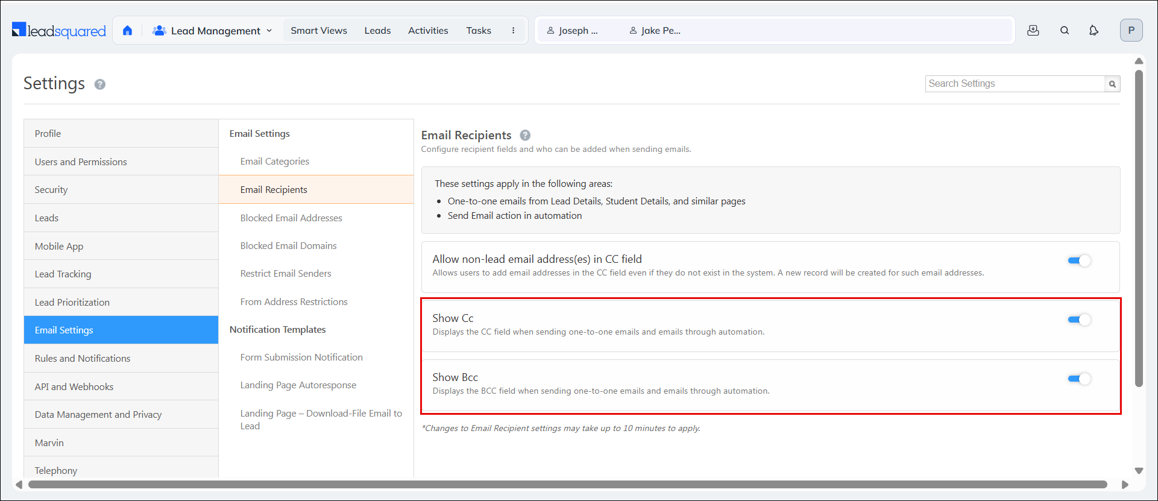Open Activities in top navigation
The image size is (1158, 501).
pos(428,30)
